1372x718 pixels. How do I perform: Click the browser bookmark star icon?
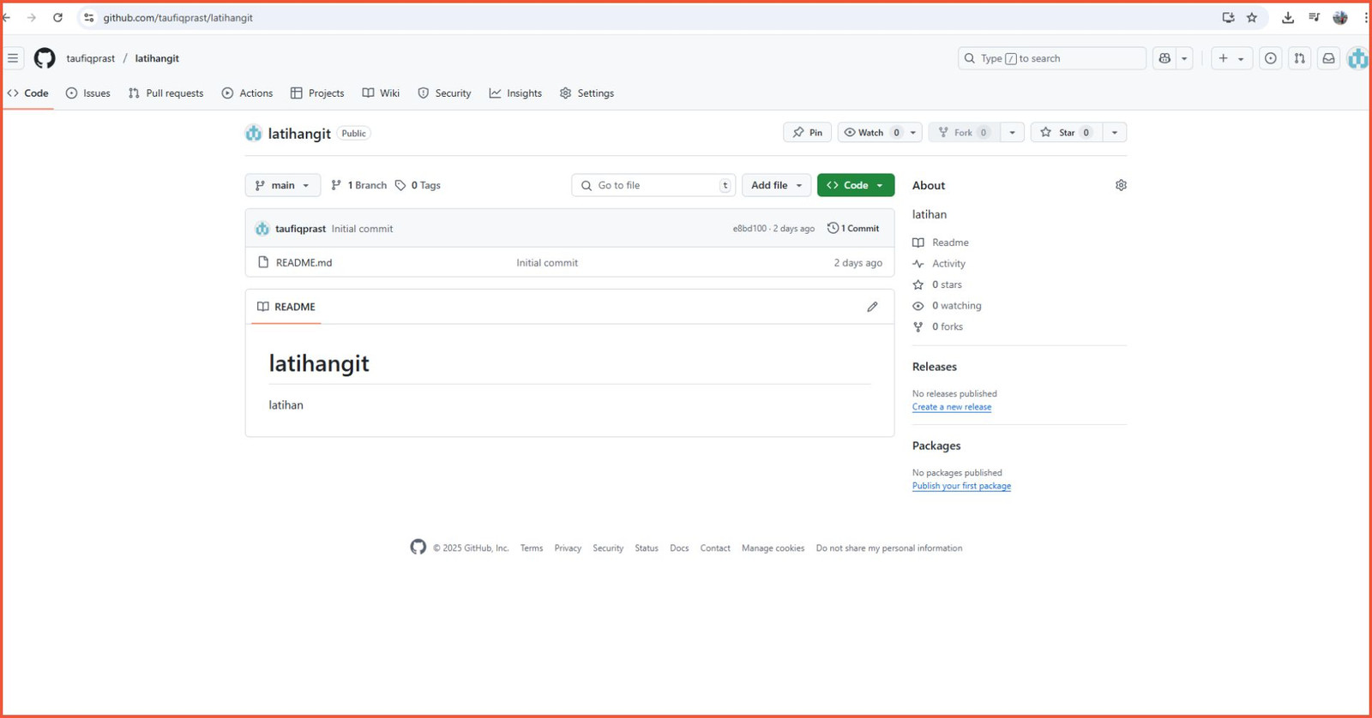1252,17
